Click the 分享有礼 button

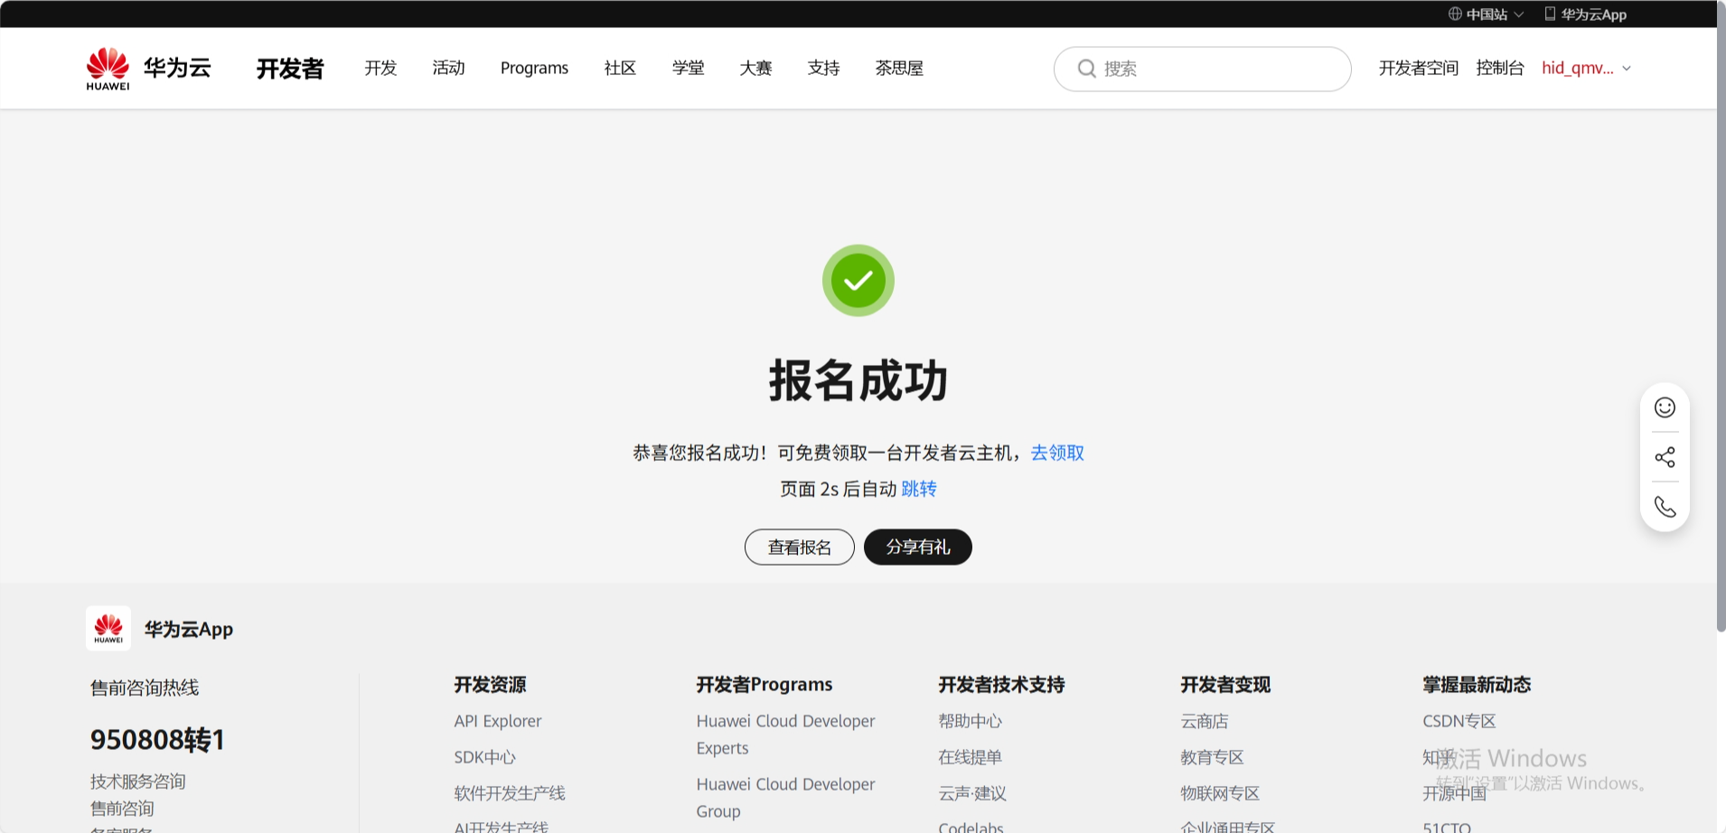917,547
